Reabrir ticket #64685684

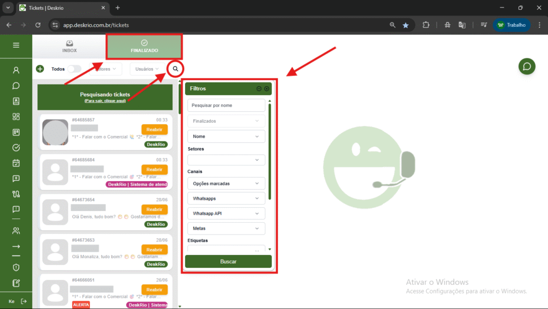[155, 169]
